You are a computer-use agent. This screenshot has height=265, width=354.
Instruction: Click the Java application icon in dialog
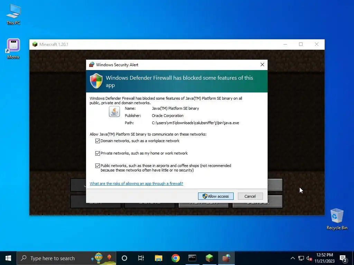pyautogui.click(x=114, y=111)
